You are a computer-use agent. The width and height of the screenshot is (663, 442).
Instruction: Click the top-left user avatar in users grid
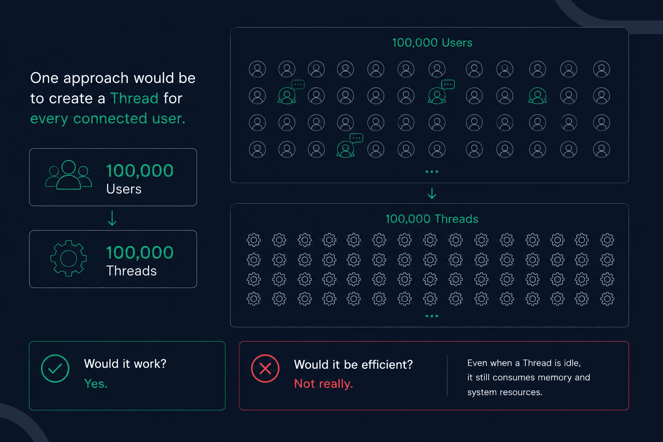click(x=257, y=69)
